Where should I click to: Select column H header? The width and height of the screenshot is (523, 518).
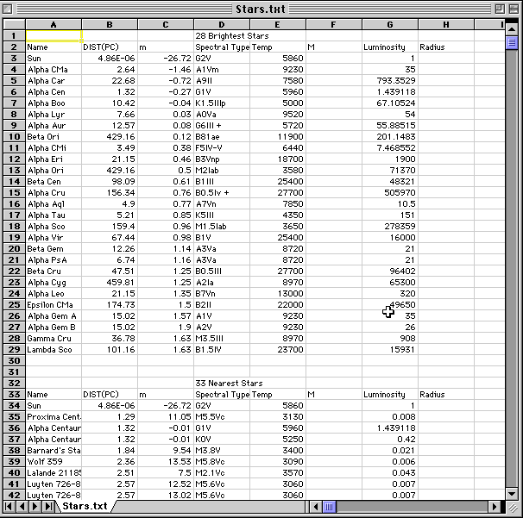[446, 25]
